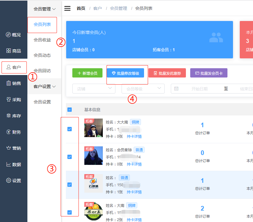This screenshot has width=253, height=222.
Task: Open 概况 overview in left sidebar
Action: pyautogui.click(x=14, y=35)
